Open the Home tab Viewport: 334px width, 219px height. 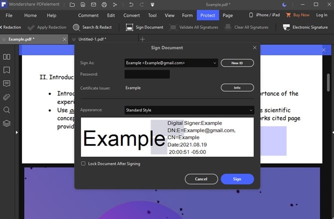tap(30, 15)
